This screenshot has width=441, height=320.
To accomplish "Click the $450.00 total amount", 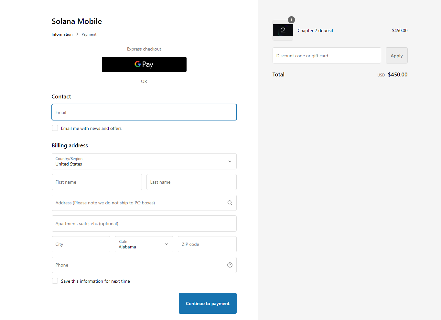I will tap(398, 74).
